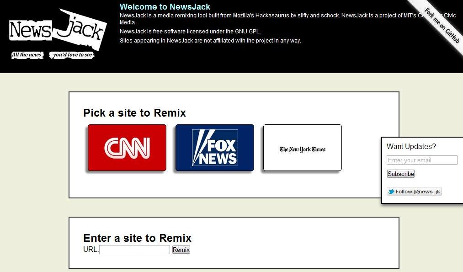Open the schock author link

point(330,16)
